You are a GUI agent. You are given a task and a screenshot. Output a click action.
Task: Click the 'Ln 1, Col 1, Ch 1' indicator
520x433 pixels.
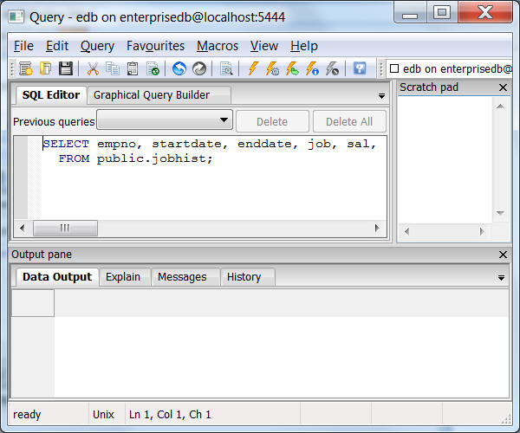[x=170, y=415]
